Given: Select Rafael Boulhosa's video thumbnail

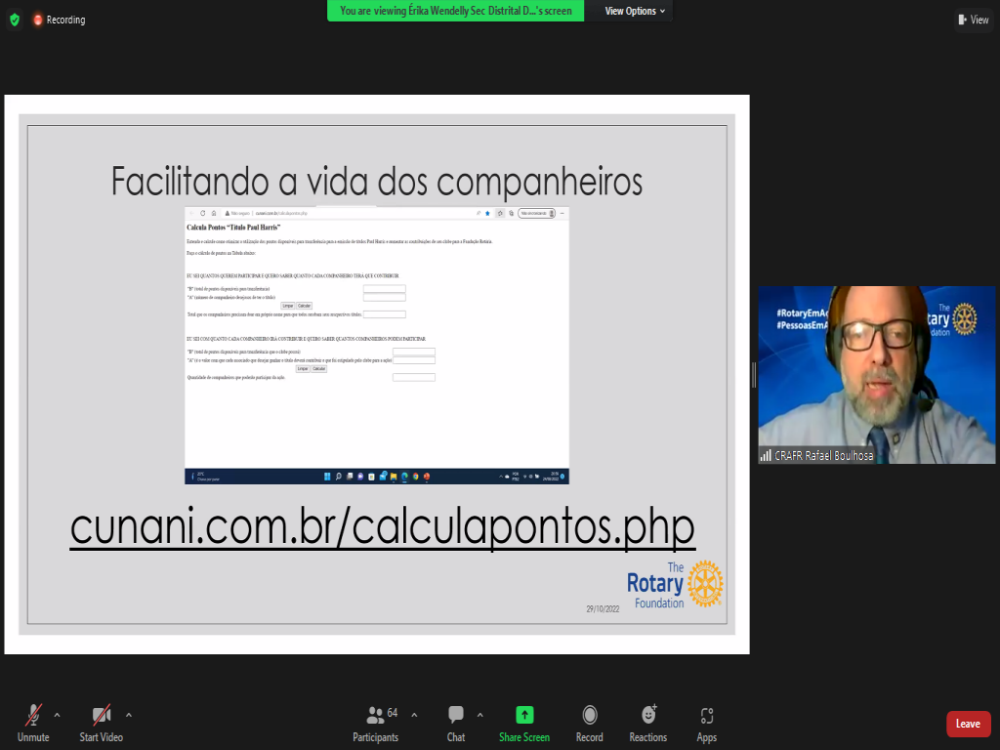Looking at the screenshot, I should 849,374.
